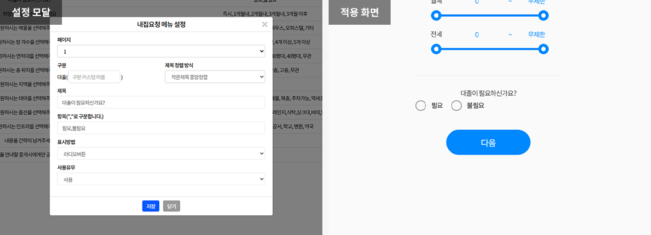Click the blue 저장 button
This screenshot has width=651, height=235.
151,206
